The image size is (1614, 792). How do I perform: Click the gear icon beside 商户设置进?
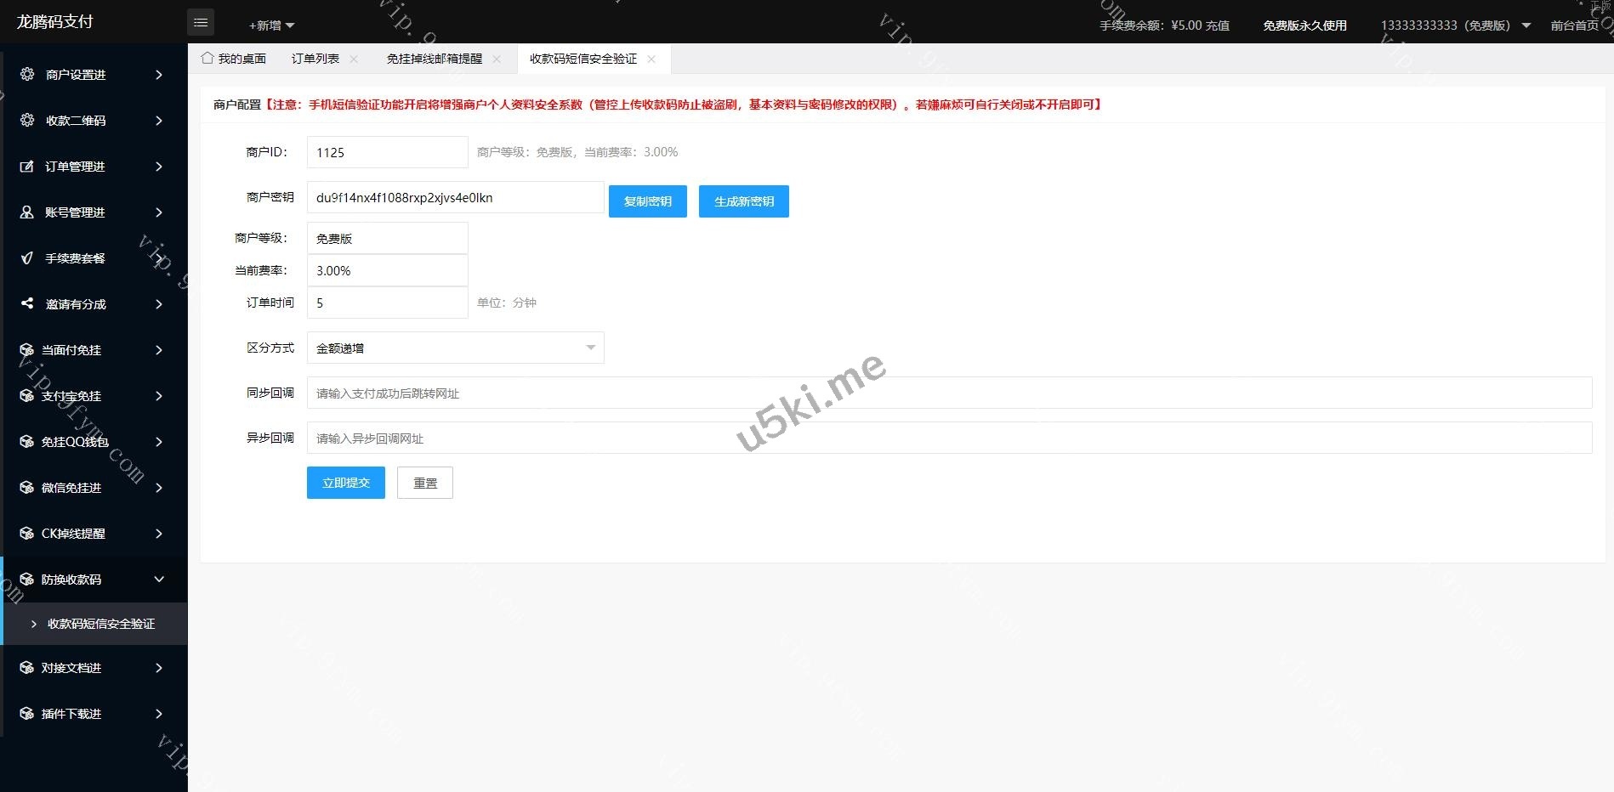click(x=27, y=74)
